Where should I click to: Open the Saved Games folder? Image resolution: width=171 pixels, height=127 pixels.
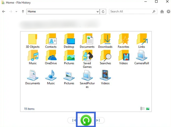(x=87, y=59)
